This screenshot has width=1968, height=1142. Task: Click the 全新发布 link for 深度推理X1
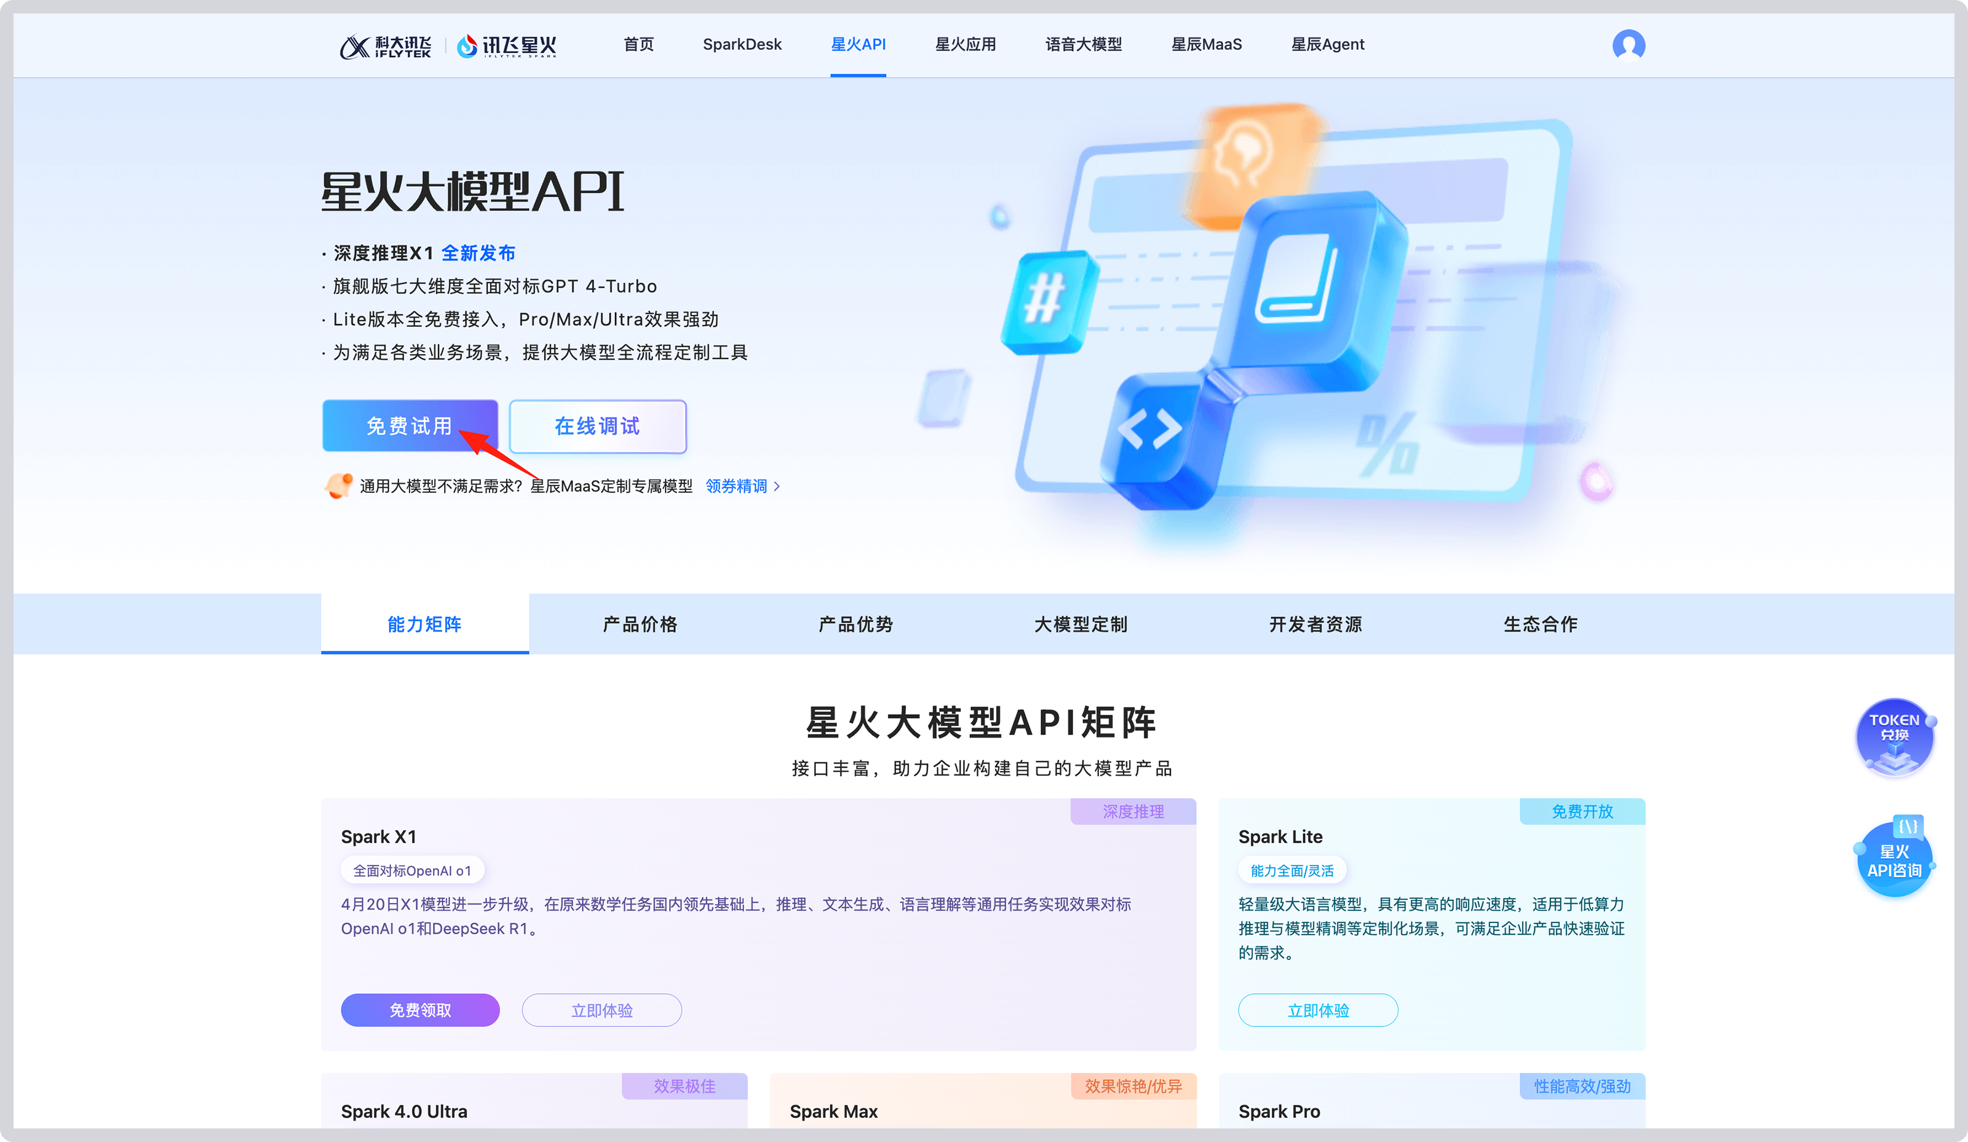click(x=478, y=253)
